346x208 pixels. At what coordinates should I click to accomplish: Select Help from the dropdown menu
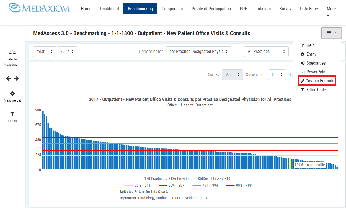[310, 45]
